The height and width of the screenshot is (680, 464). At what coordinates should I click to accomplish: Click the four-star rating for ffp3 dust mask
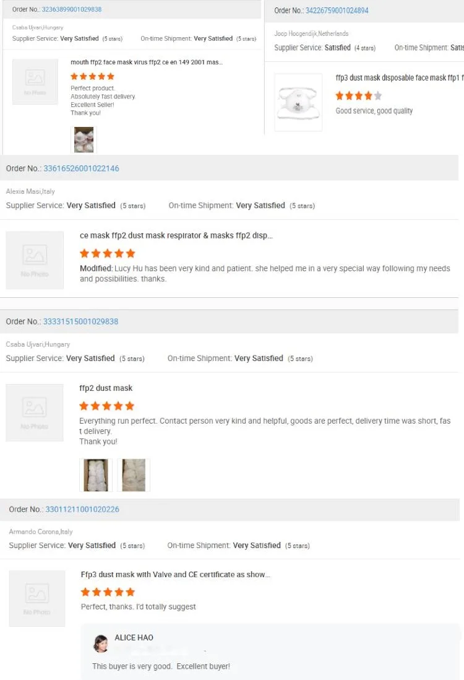[x=358, y=96]
